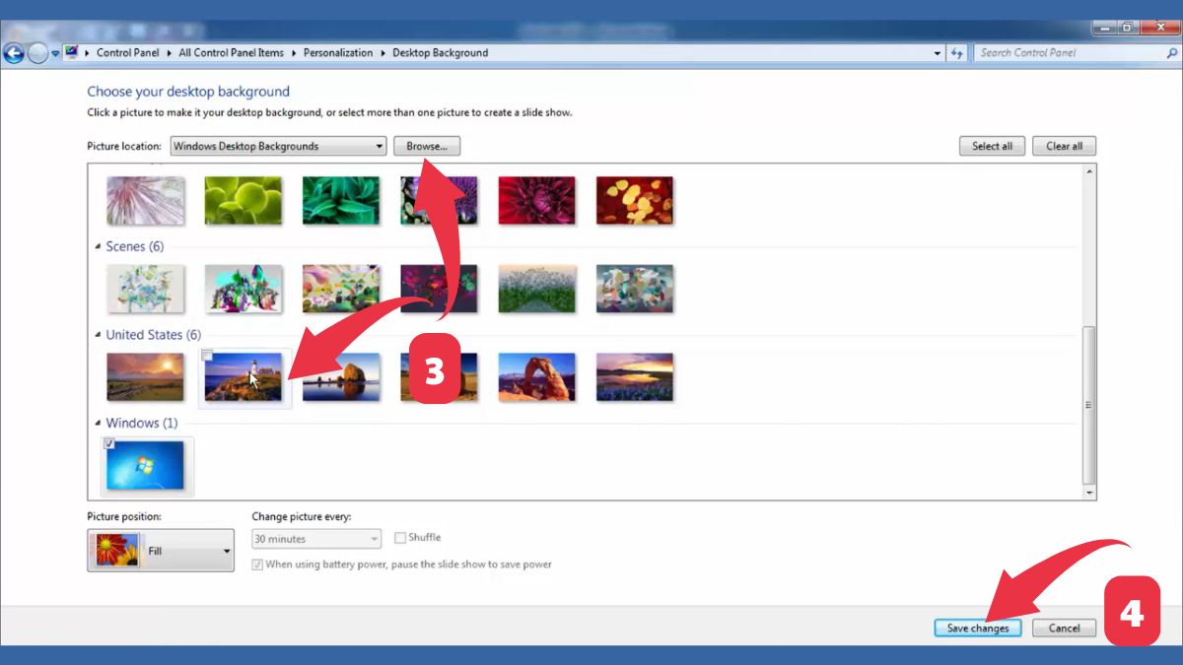Collapse the Scenes category
The image size is (1183, 665).
tap(99, 246)
